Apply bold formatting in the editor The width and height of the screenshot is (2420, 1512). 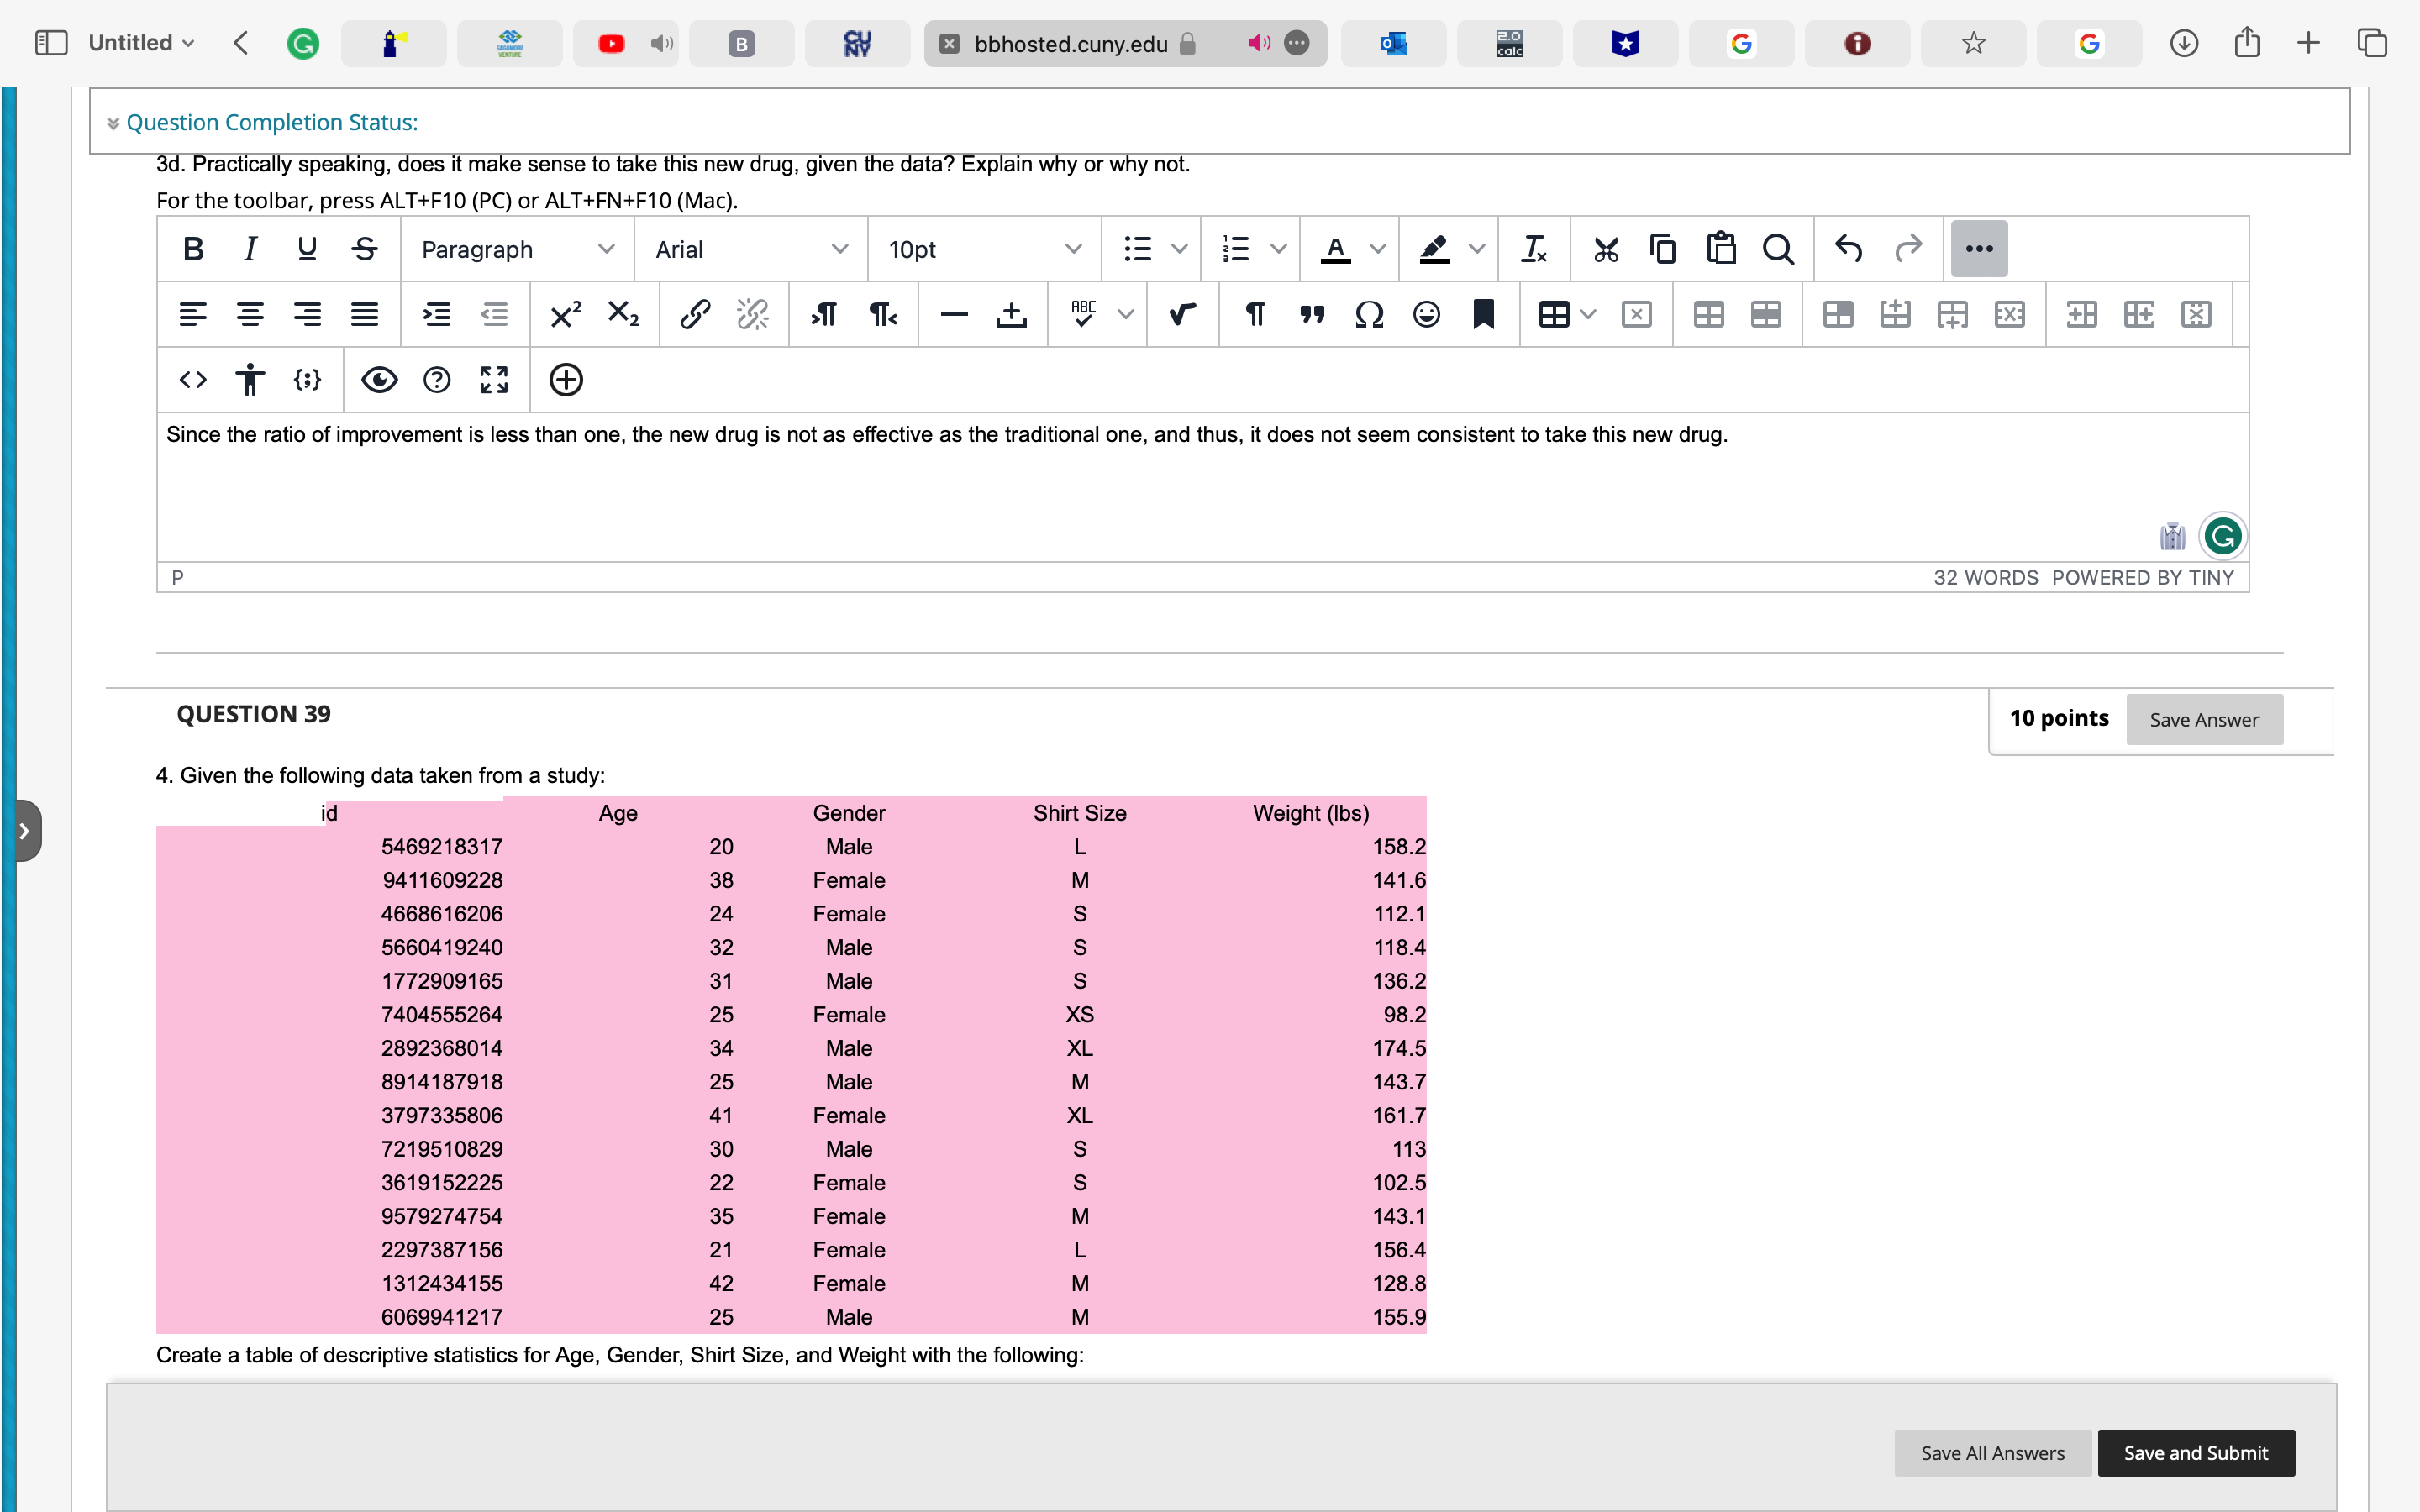(x=193, y=248)
